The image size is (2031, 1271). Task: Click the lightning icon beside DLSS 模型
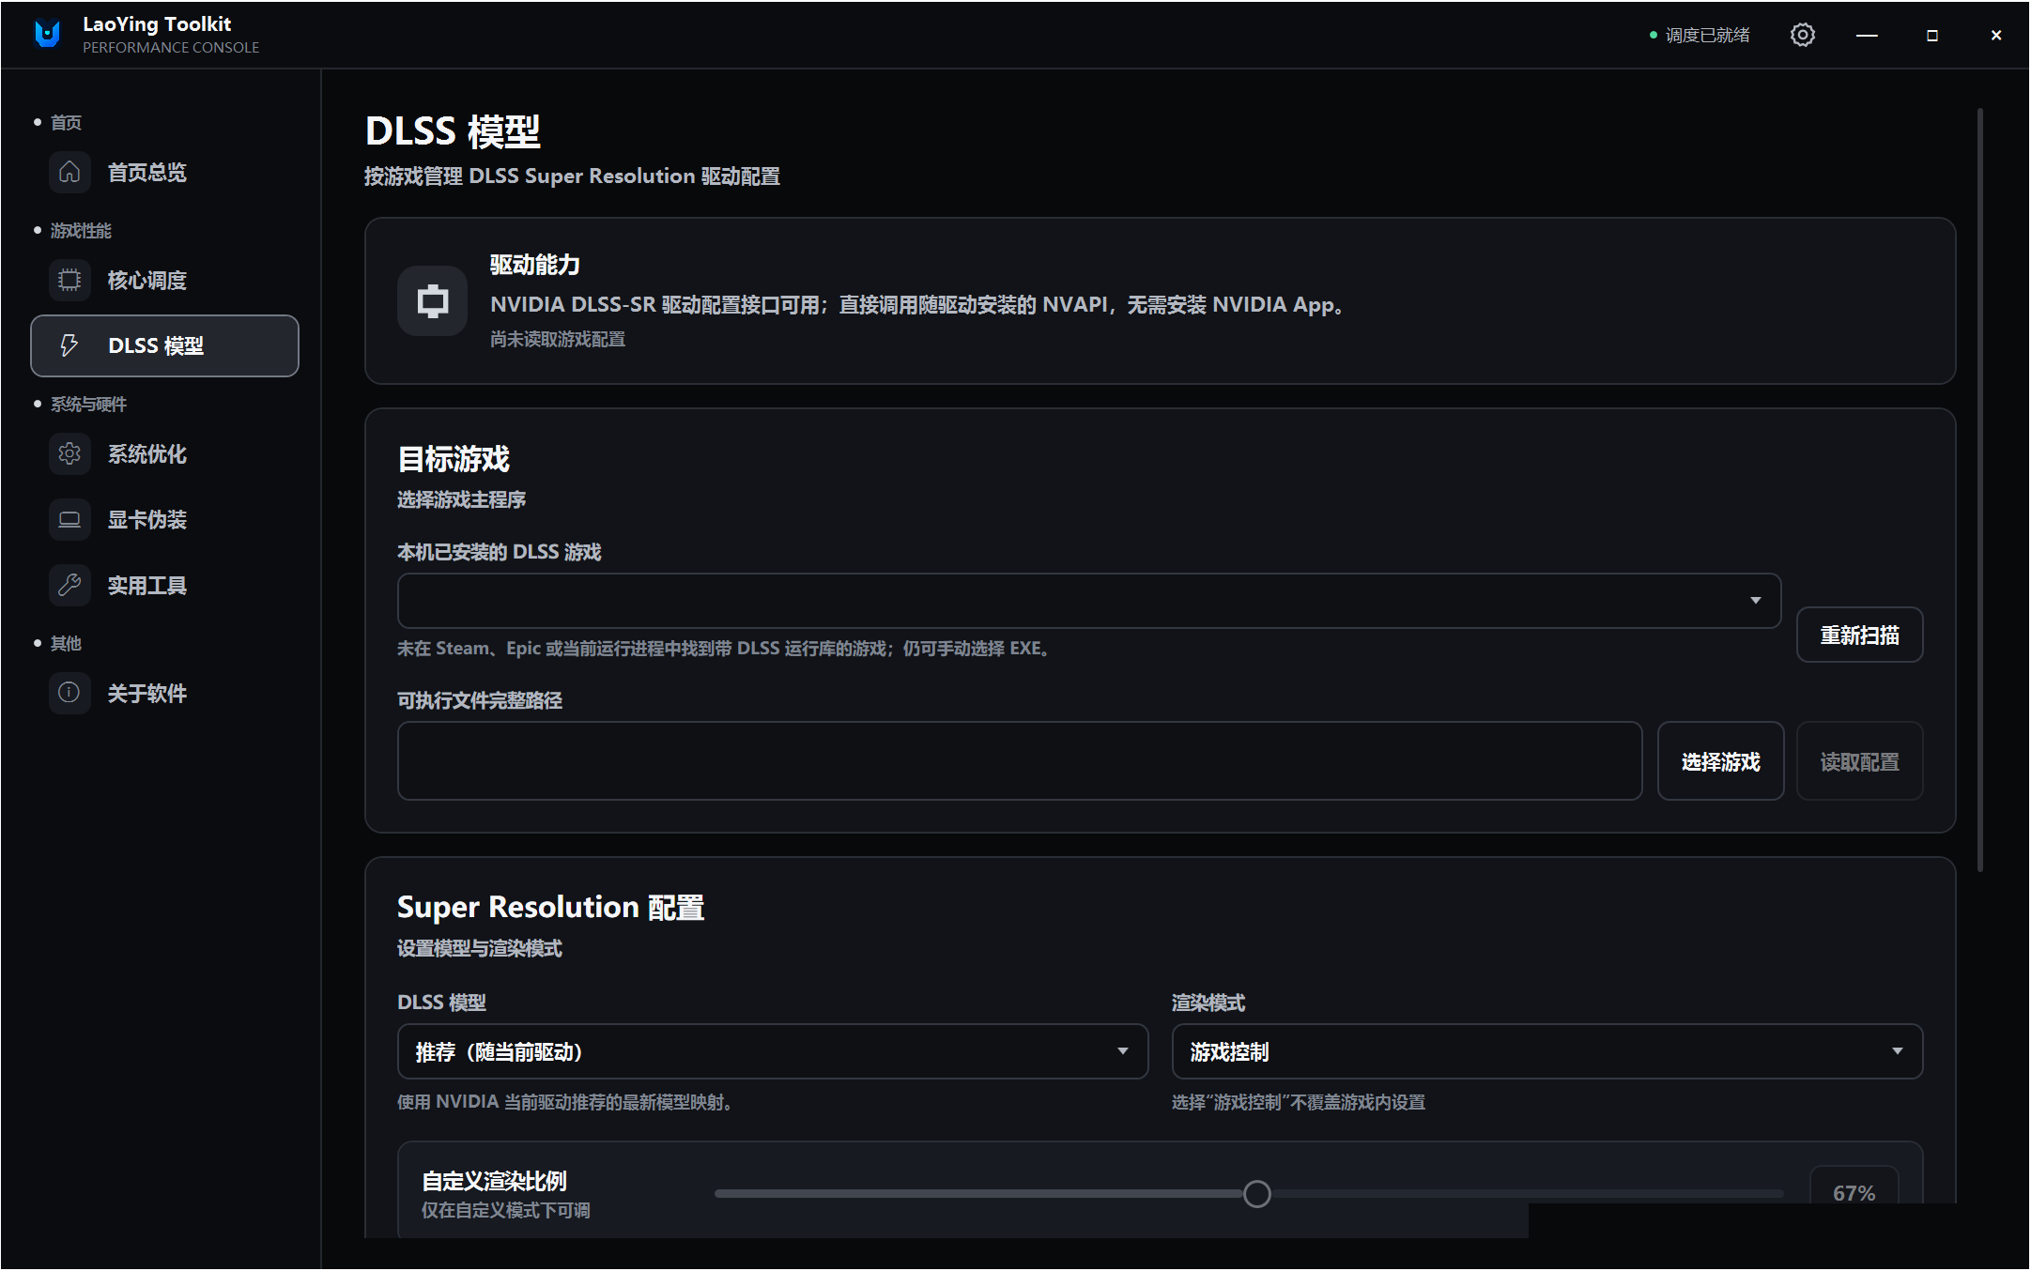[69, 345]
